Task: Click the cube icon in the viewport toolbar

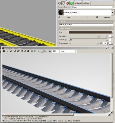Action: click(x=35, y=51)
